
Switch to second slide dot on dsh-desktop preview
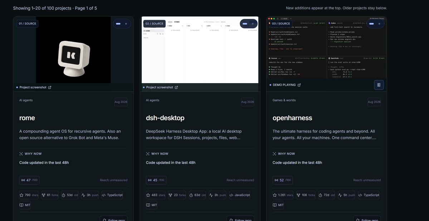point(253,24)
